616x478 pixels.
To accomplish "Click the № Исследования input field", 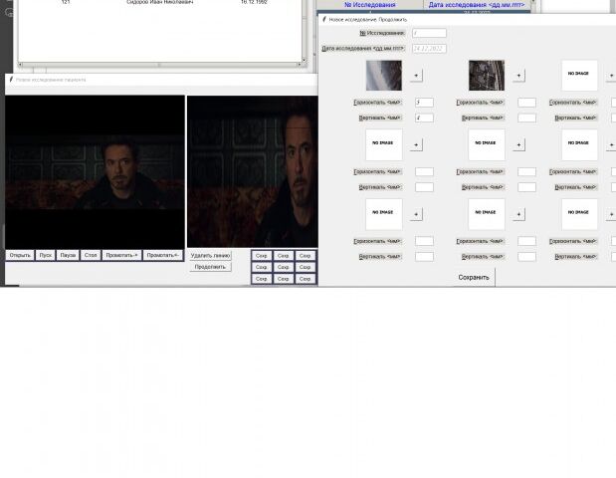I will [x=429, y=33].
